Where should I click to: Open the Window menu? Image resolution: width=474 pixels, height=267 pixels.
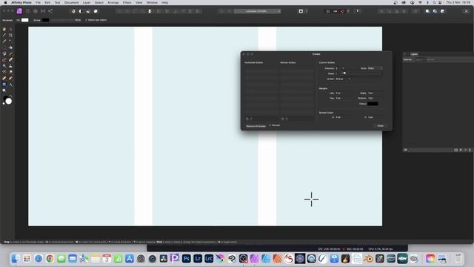[x=152, y=2]
